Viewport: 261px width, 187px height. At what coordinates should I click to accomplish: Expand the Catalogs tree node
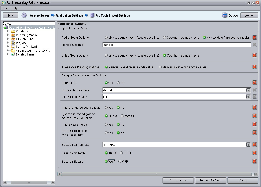[8, 31]
